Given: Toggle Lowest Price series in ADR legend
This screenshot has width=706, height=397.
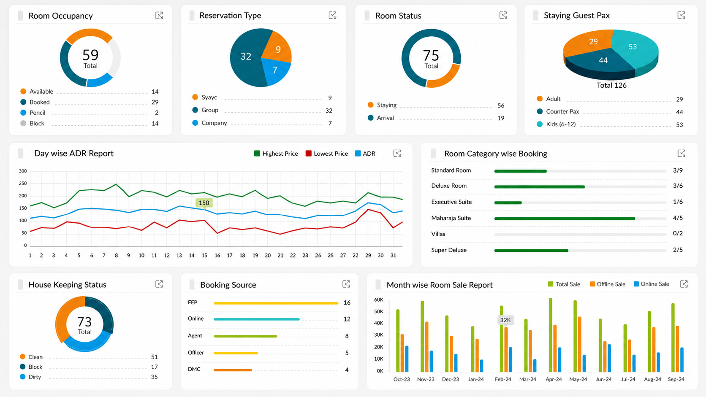Looking at the screenshot, I should (x=327, y=154).
